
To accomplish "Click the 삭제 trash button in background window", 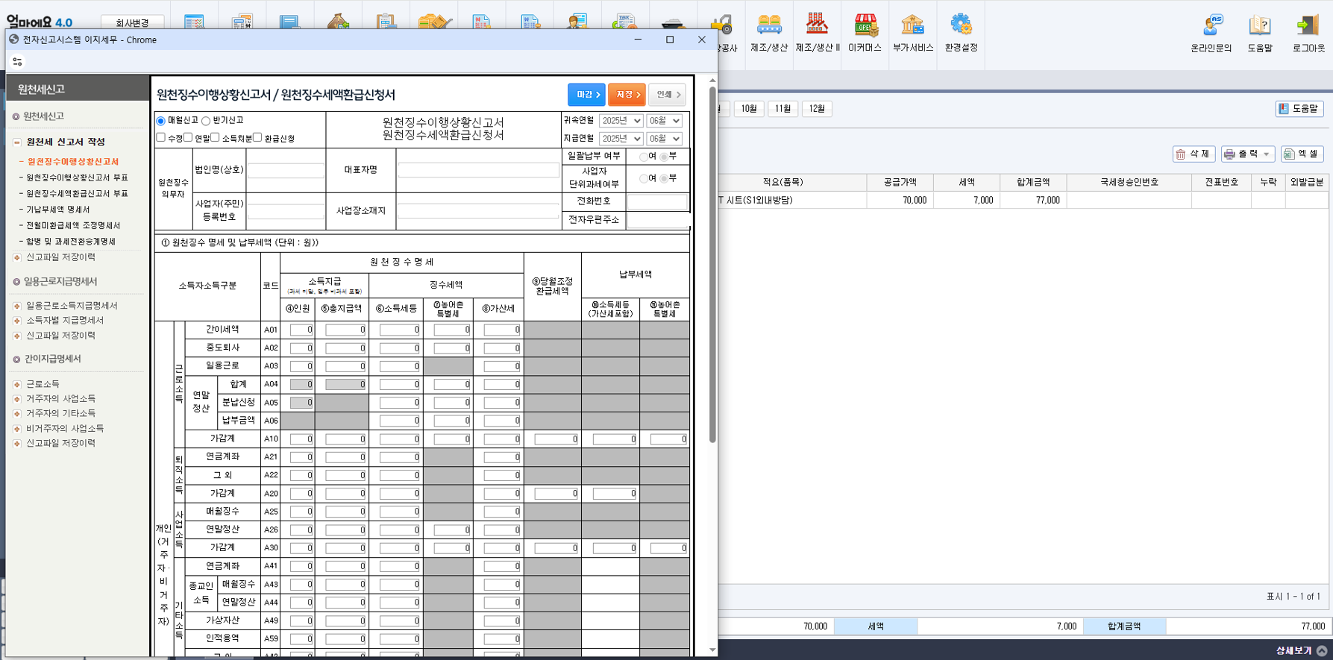I will tap(1194, 154).
